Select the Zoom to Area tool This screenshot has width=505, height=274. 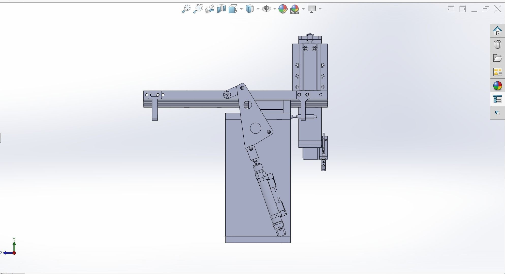pyautogui.click(x=198, y=9)
